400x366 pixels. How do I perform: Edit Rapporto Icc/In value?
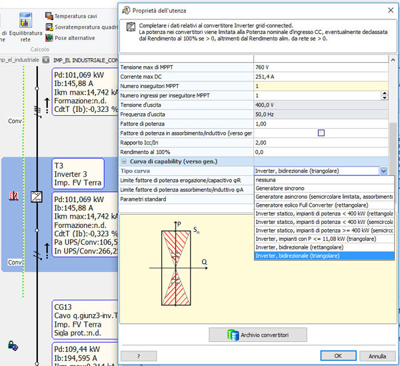pyautogui.click(x=321, y=143)
